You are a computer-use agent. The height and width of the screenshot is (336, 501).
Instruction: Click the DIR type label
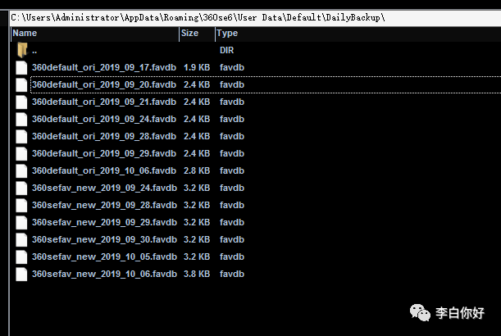pos(226,51)
